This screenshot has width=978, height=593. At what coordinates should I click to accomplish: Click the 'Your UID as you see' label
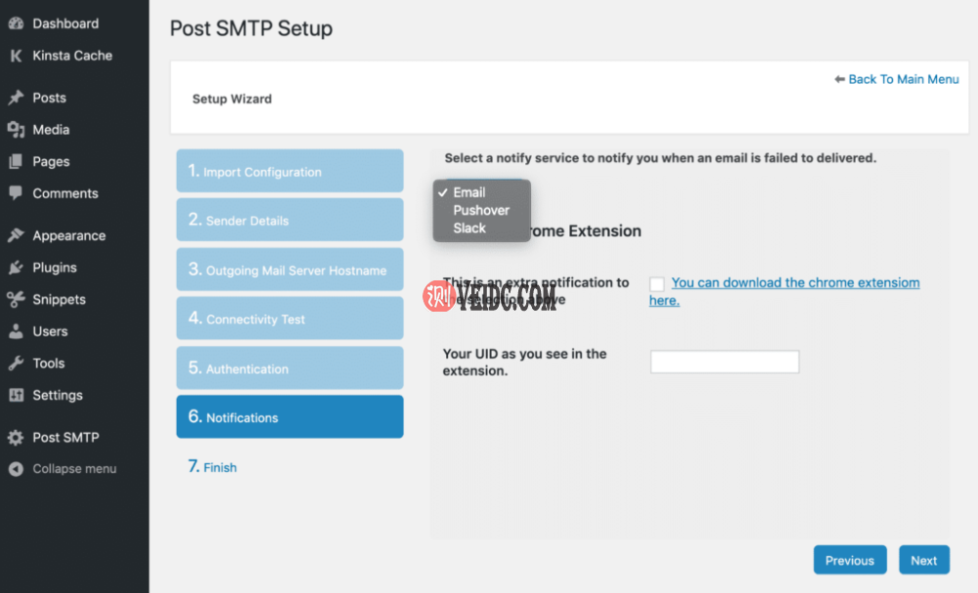tap(524, 361)
